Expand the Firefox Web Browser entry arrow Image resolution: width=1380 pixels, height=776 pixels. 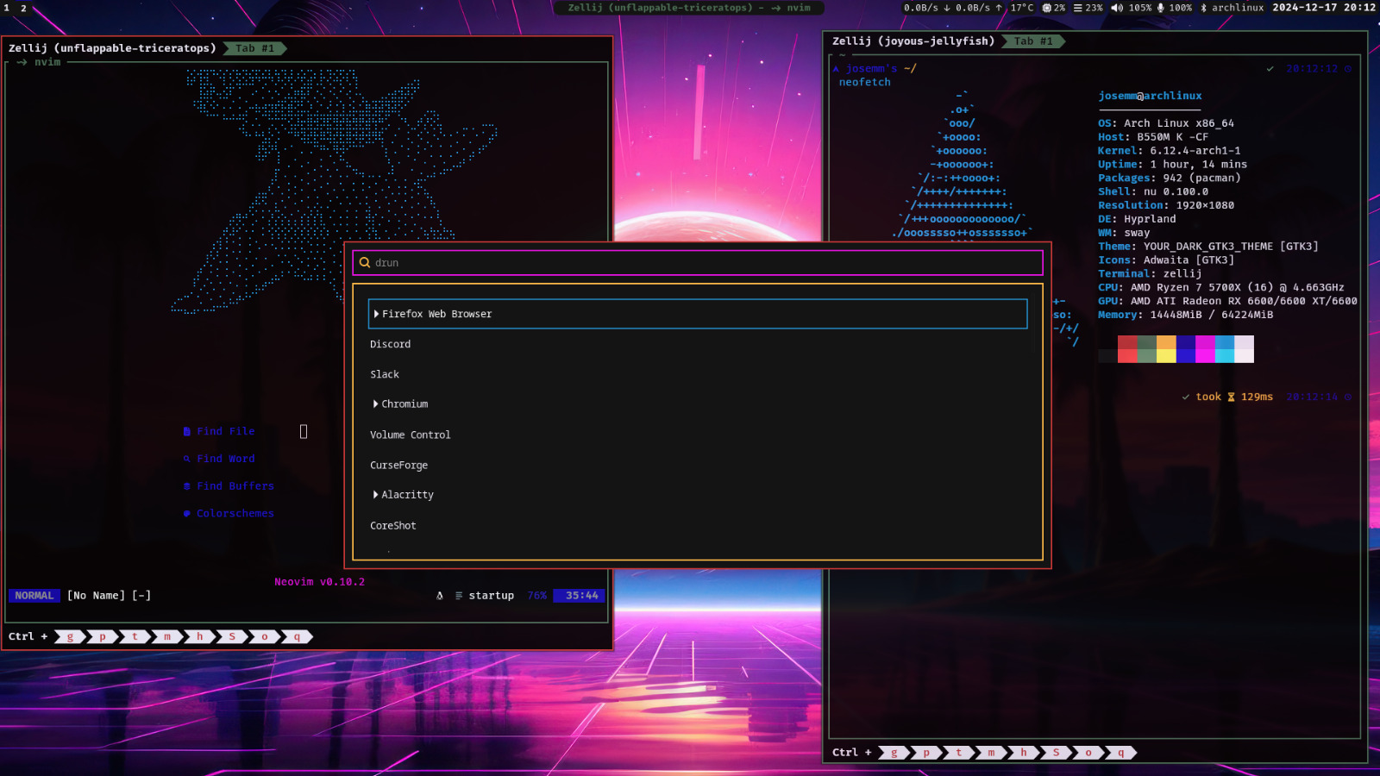(376, 314)
